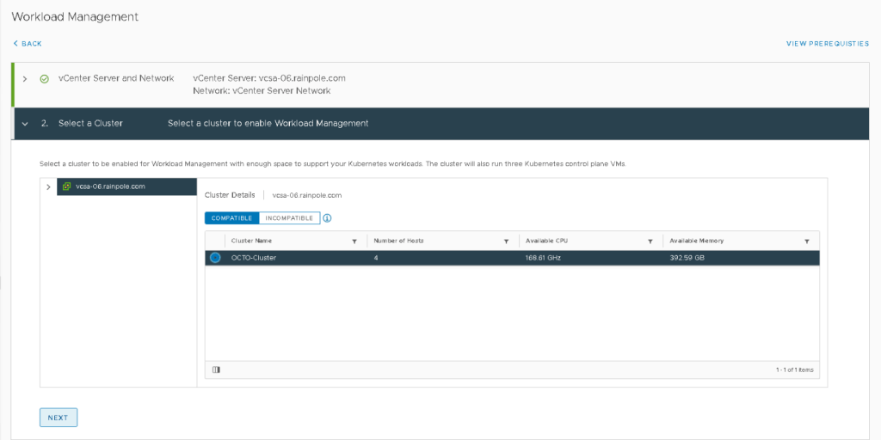Click the OCTO-Cluster row name

pyautogui.click(x=254, y=258)
